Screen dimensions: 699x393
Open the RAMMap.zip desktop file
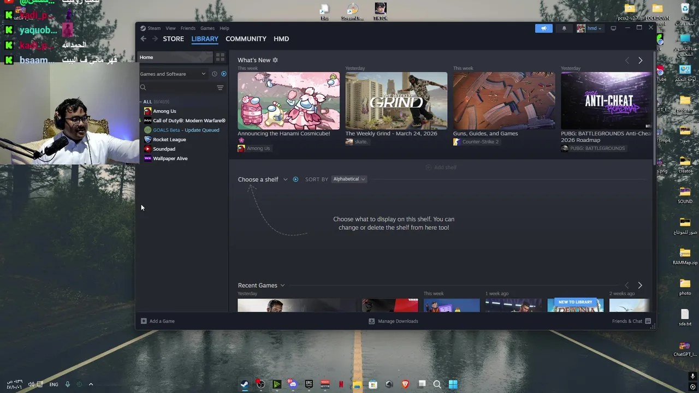tap(685, 255)
